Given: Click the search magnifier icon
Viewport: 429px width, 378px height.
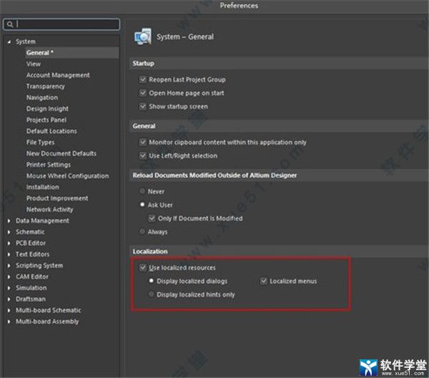Looking at the screenshot, I should tap(10, 24).
